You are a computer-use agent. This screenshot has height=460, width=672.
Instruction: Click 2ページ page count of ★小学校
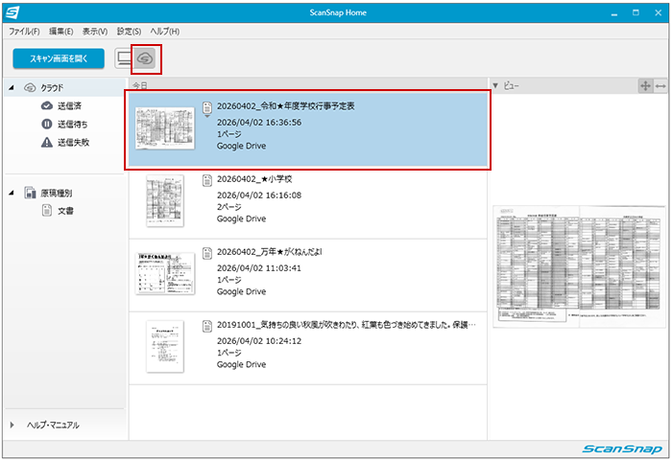click(x=228, y=207)
